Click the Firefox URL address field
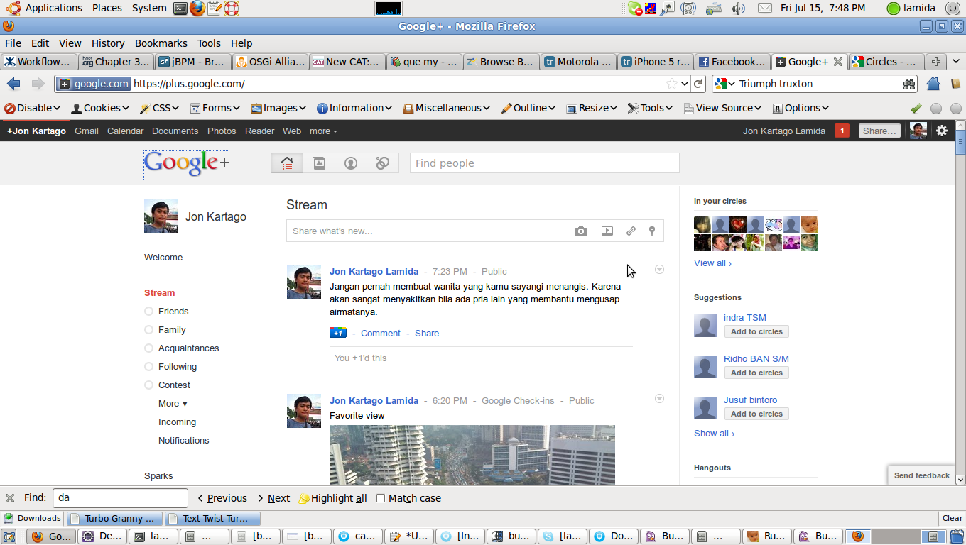966x545 pixels. pos(398,84)
